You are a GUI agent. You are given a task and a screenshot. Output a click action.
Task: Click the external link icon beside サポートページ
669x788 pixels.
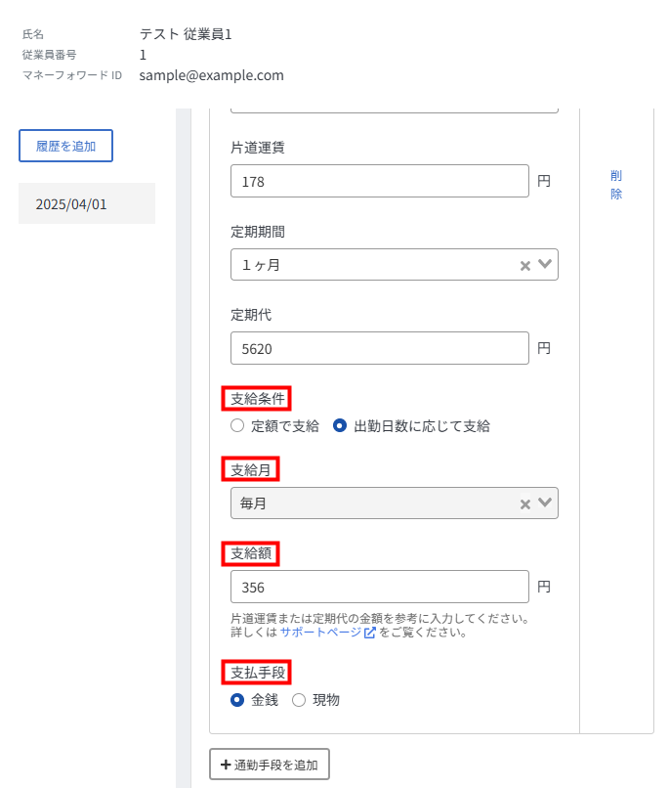tap(369, 633)
